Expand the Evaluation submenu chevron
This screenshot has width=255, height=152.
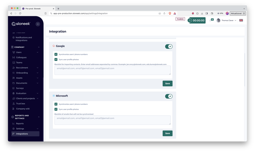pyautogui.click(x=37, y=93)
